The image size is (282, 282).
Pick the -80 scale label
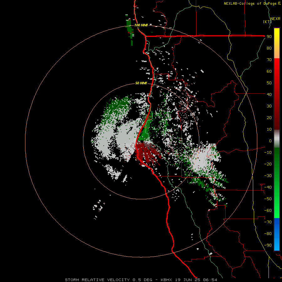(268, 234)
